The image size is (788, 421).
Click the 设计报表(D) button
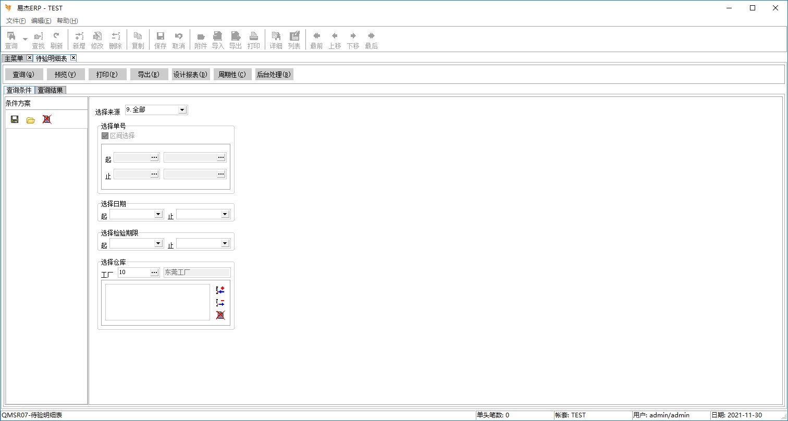pyautogui.click(x=191, y=75)
